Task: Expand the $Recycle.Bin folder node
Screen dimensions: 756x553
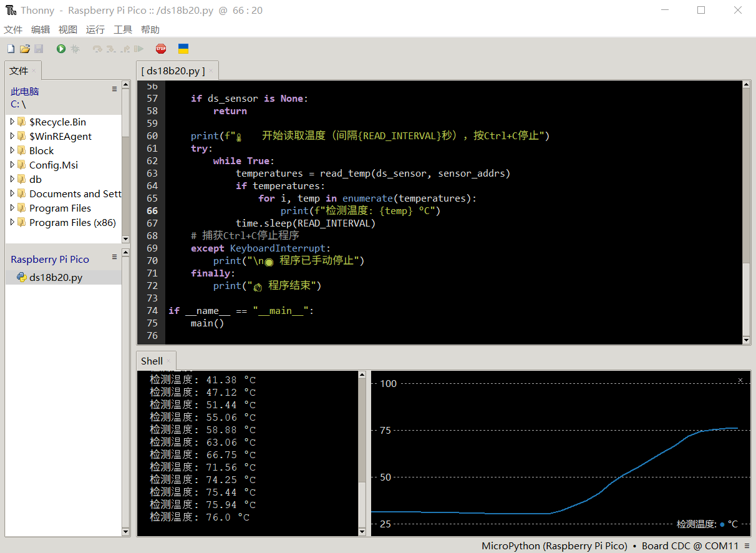Action: [12, 122]
